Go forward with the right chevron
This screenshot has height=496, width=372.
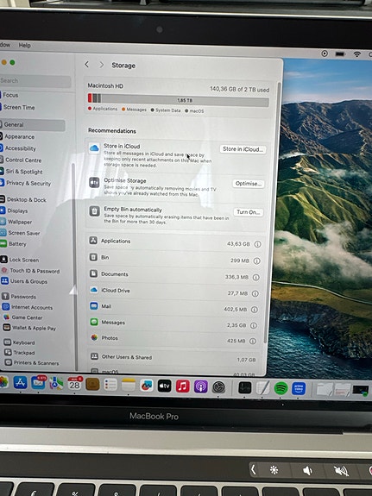tap(101, 65)
